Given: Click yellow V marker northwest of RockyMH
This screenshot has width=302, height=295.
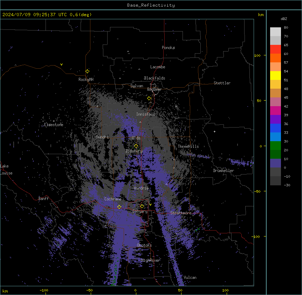Looking at the screenshot, I should 61,64.
